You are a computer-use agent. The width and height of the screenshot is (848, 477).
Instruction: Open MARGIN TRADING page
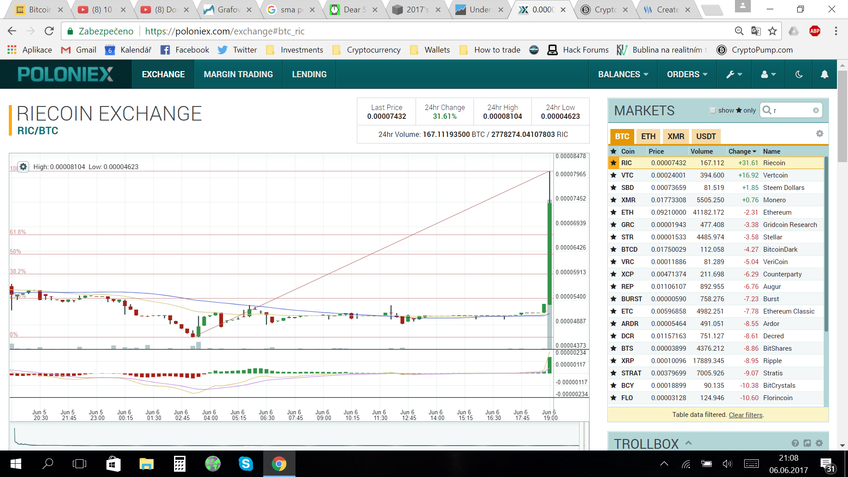(x=238, y=75)
